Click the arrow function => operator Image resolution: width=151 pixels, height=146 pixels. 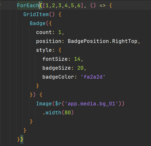103,5
